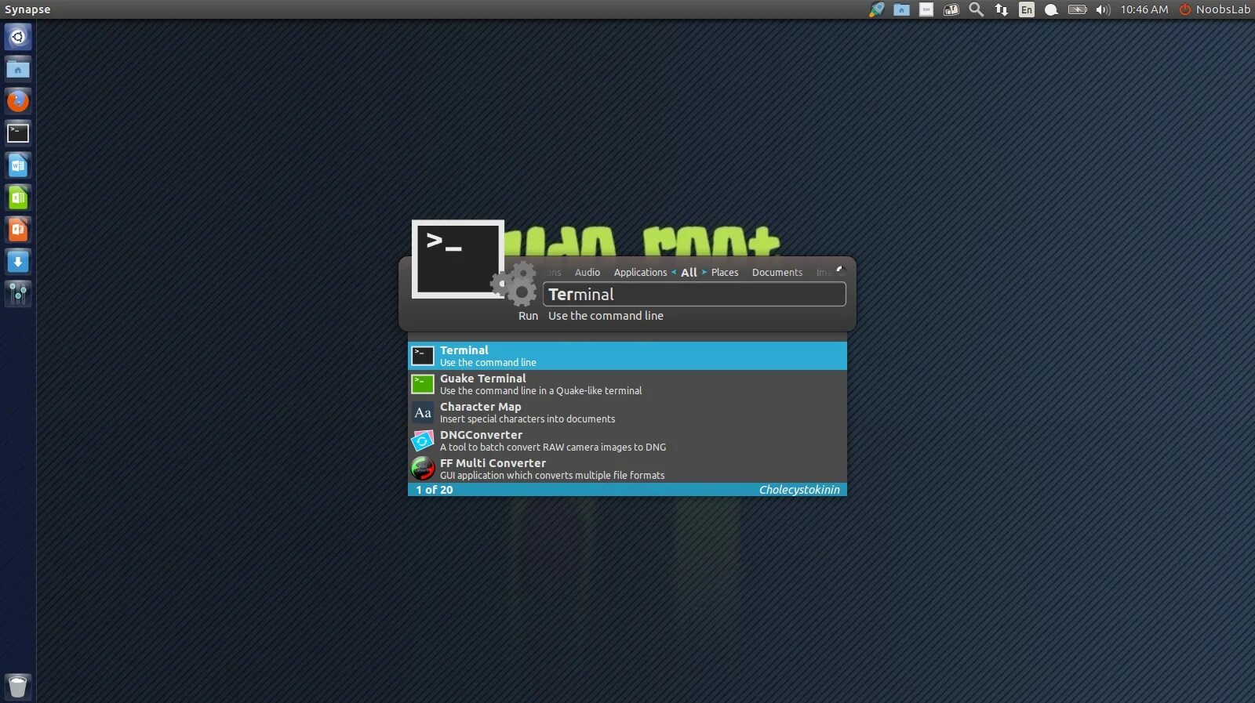This screenshot has height=703, width=1255.
Task: Select the DNGConverter result
Action: click(x=627, y=440)
